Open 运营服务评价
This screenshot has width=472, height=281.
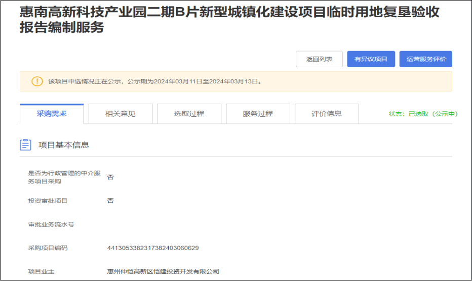coord(425,59)
